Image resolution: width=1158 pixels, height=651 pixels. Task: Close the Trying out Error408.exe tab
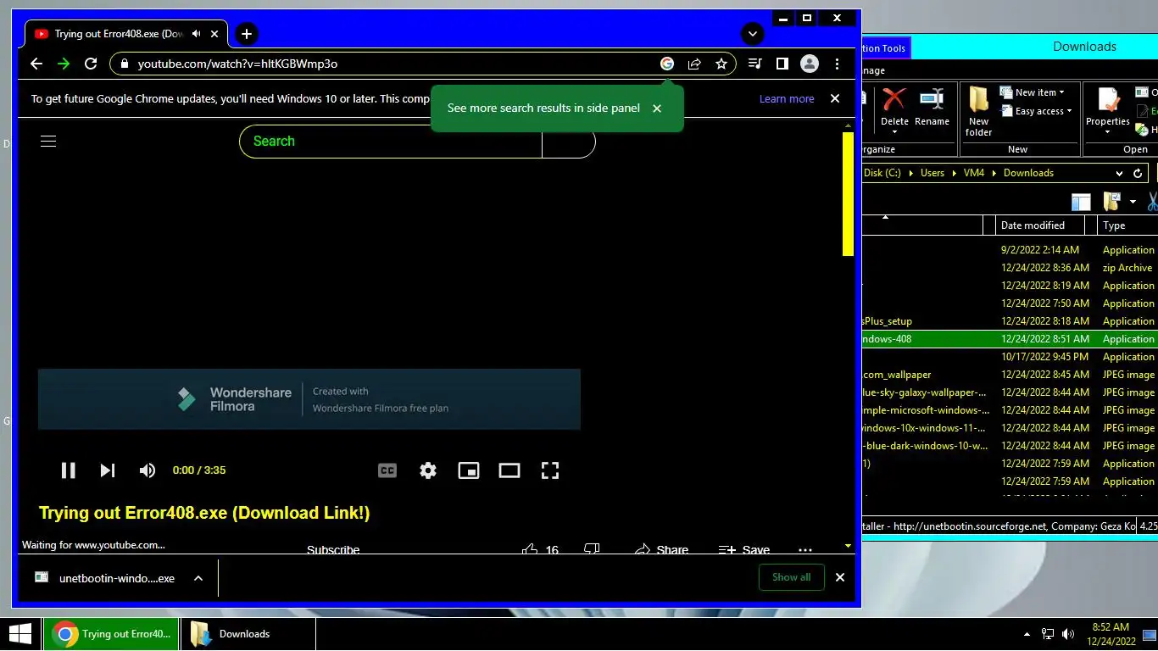[x=214, y=34]
